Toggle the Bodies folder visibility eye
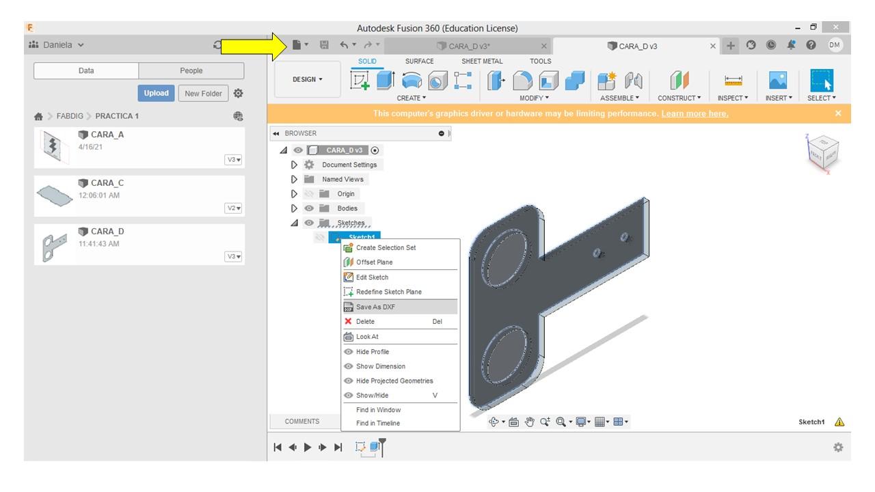Viewport: 875px width, 492px height. (x=309, y=208)
